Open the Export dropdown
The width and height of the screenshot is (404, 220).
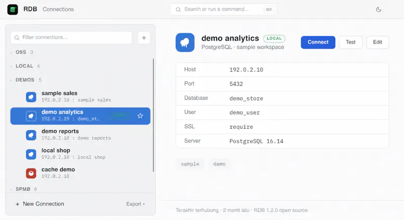[135, 204]
